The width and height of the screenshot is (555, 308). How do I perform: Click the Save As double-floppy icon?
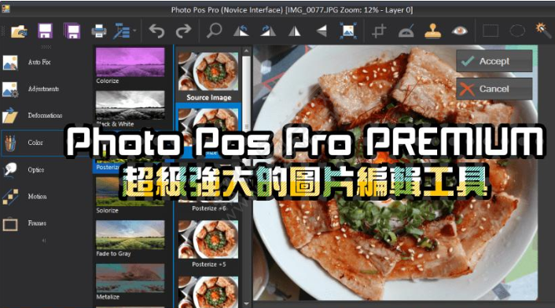(x=72, y=31)
